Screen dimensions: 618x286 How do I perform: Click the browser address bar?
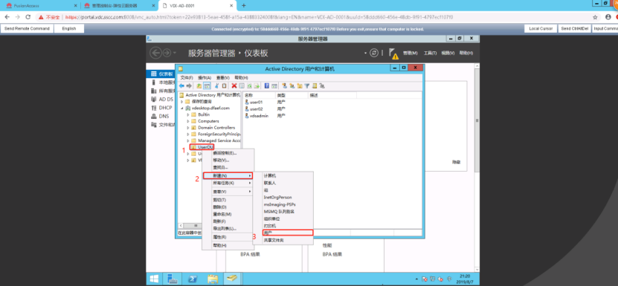[312, 17]
